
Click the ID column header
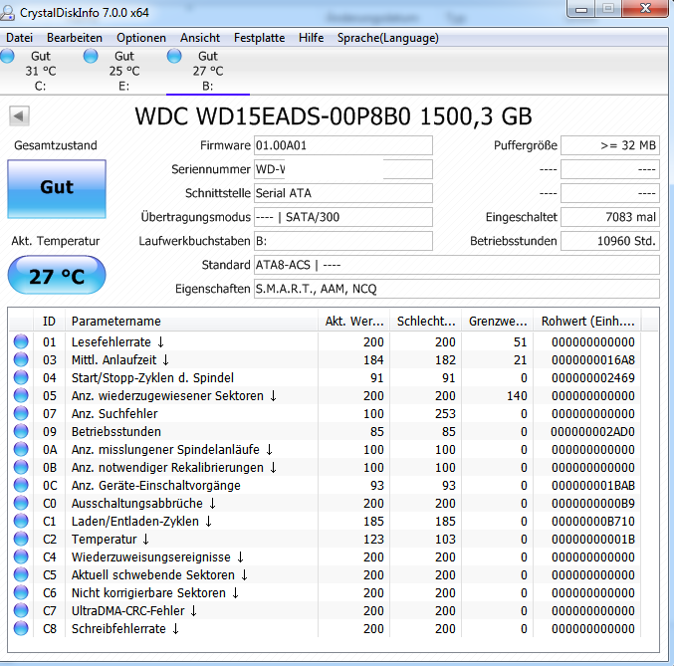(49, 322)
